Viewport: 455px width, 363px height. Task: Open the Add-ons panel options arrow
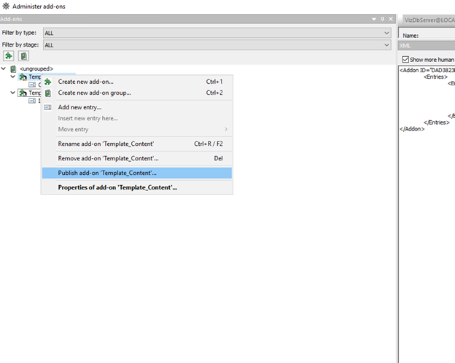coord(374,19)
